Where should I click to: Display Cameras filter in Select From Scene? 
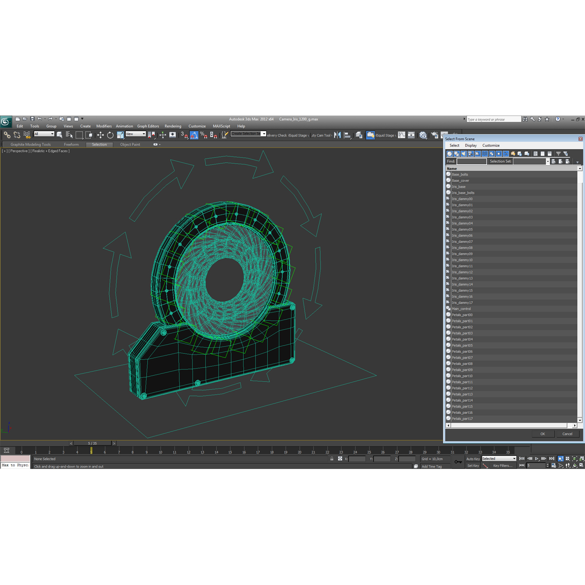tap(469, 154)
